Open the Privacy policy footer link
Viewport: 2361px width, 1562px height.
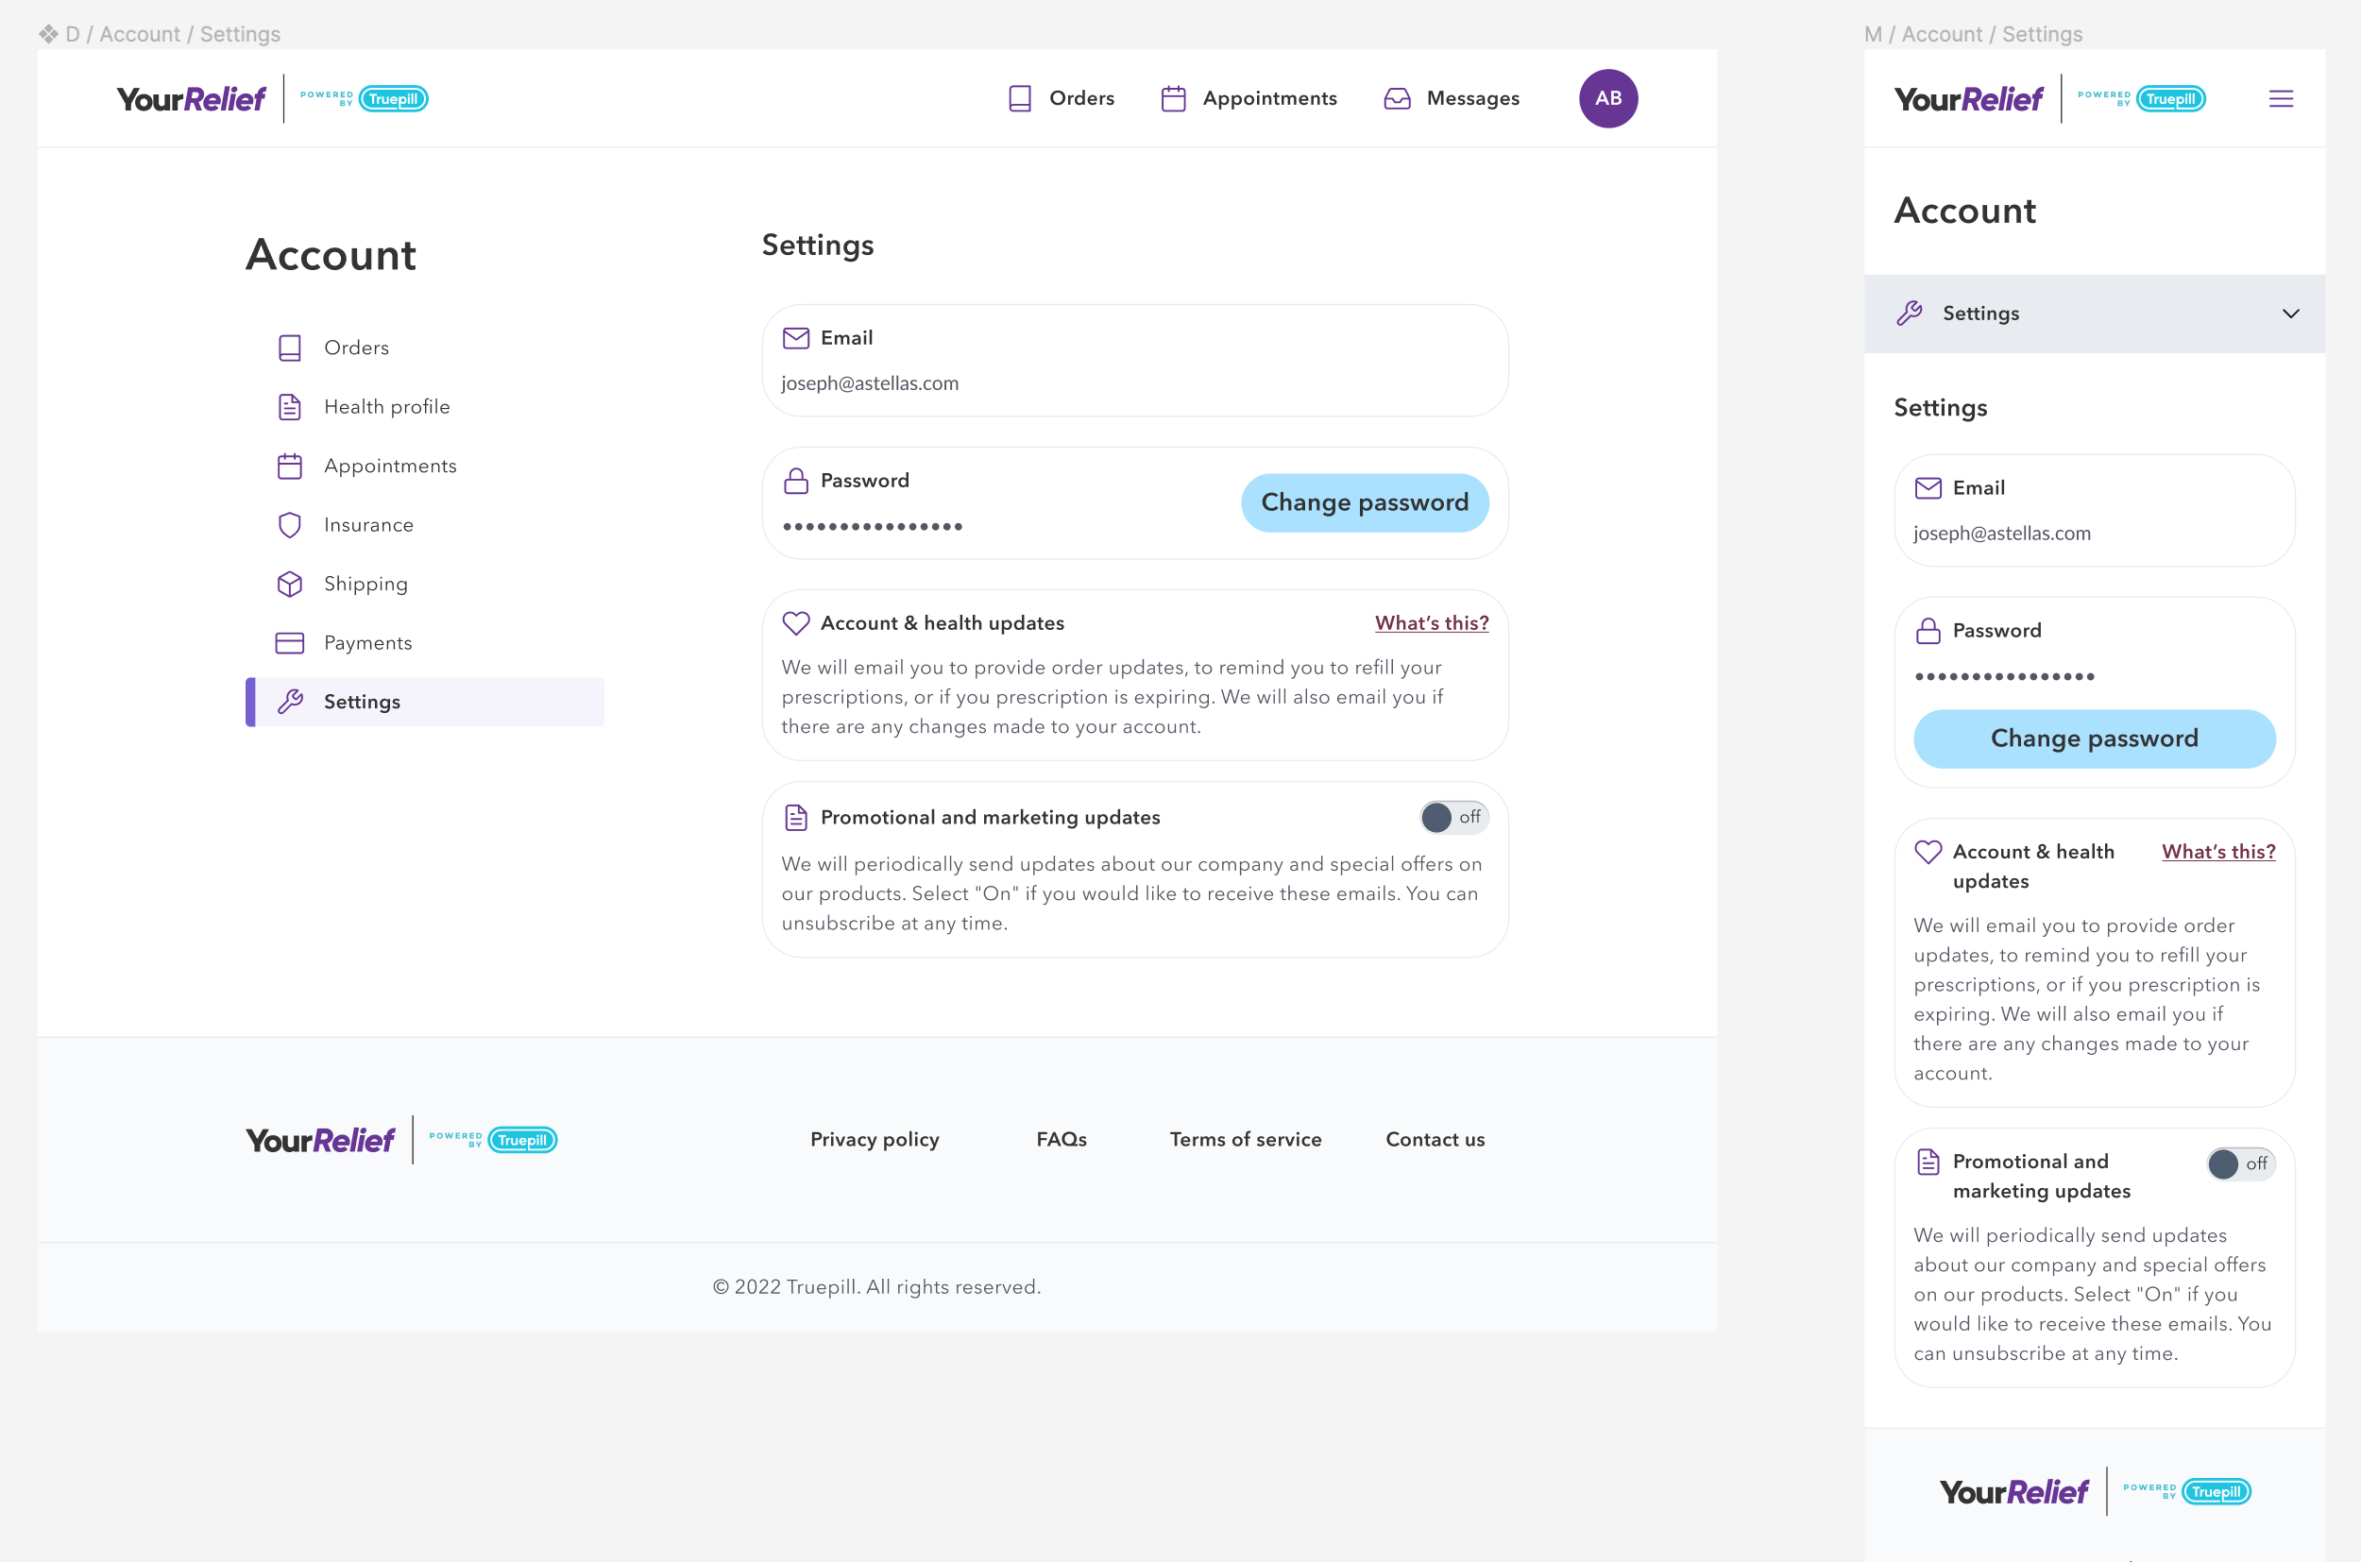pyautogui.click(x=874, y=1140)
